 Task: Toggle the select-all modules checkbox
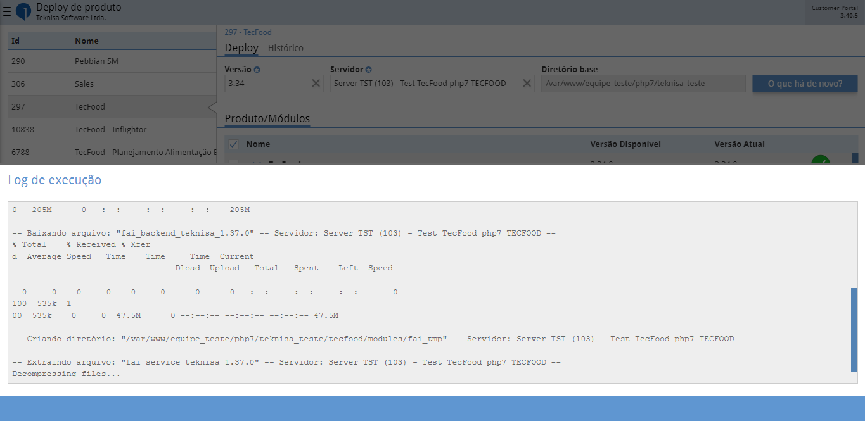pyautogui.click(x=233, y=144)
